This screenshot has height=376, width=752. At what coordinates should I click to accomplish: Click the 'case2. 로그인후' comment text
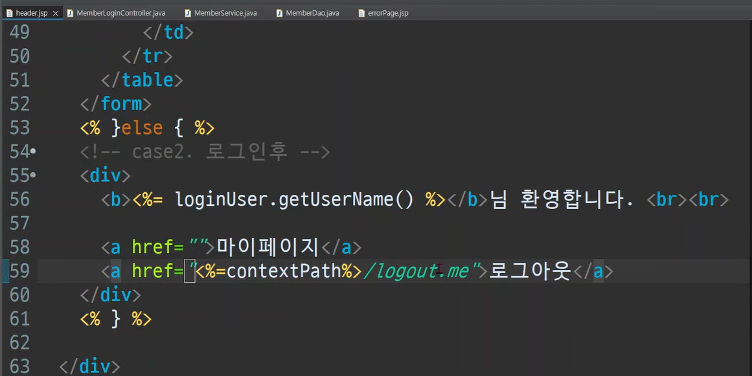210,152
